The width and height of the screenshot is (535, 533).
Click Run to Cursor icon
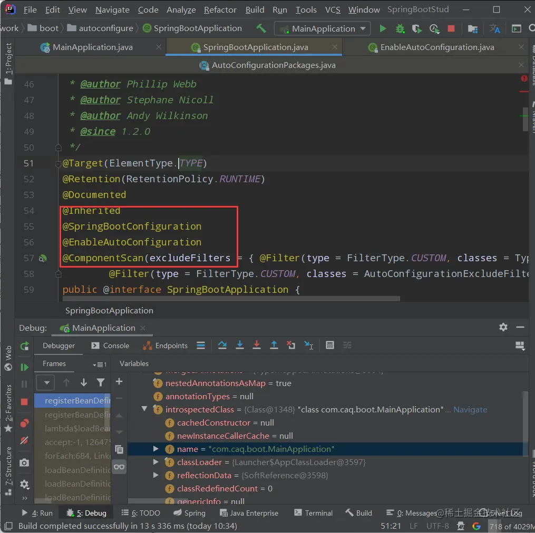[308, 345]
